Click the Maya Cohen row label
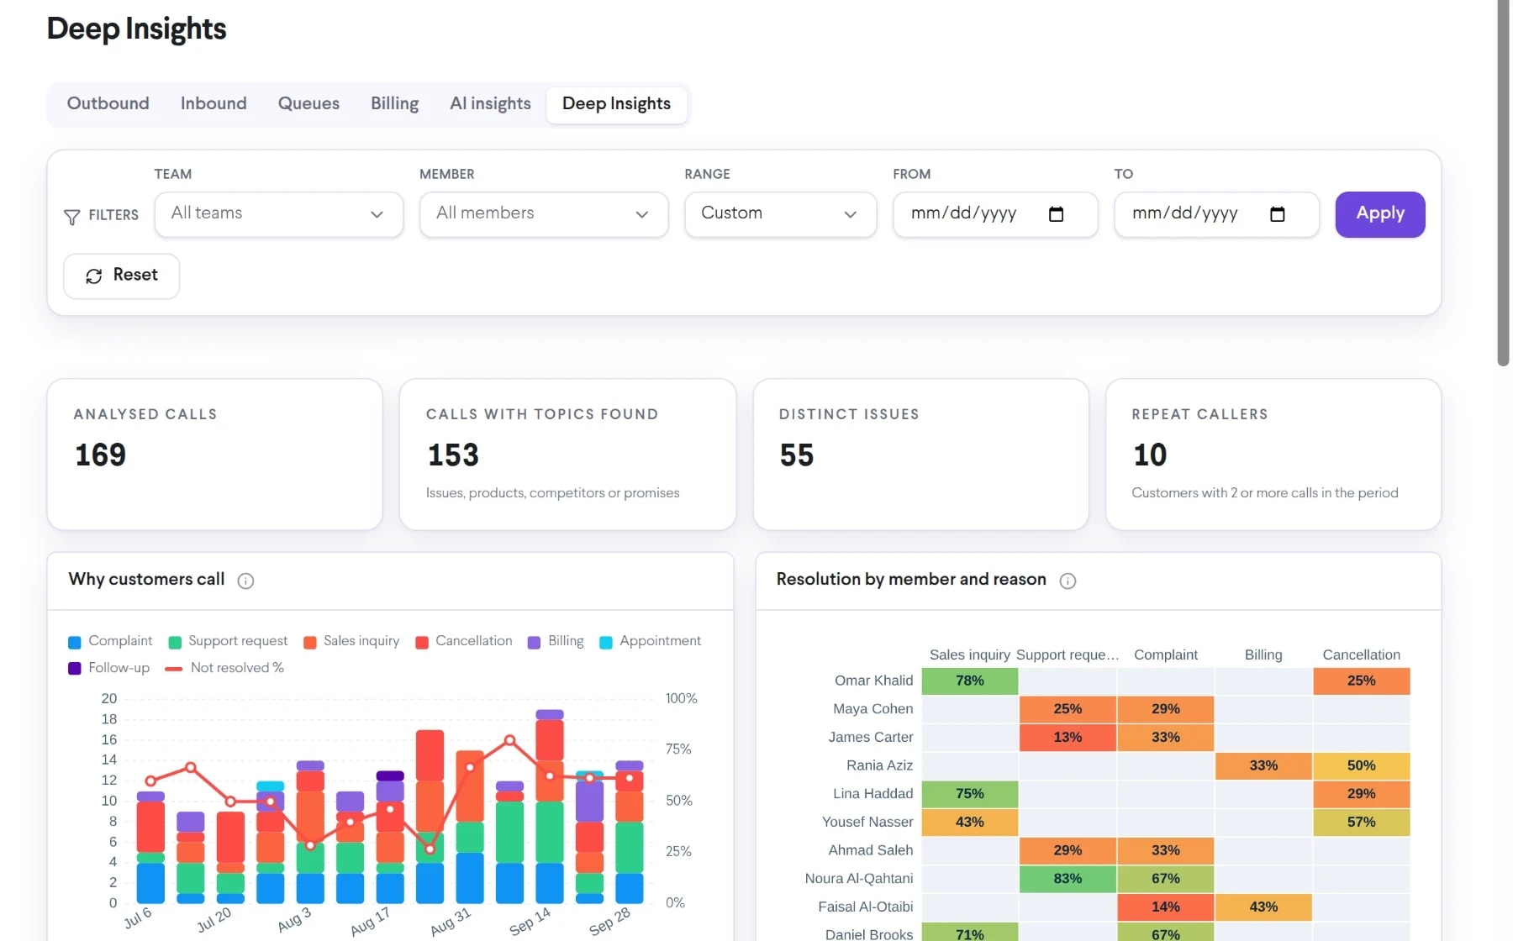This screenshot has width=1513, height=941. click(872, 709)
